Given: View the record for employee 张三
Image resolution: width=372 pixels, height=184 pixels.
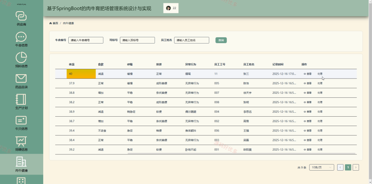Looking at the screenshot, I should pyautogui.click(x=307, y=74).
